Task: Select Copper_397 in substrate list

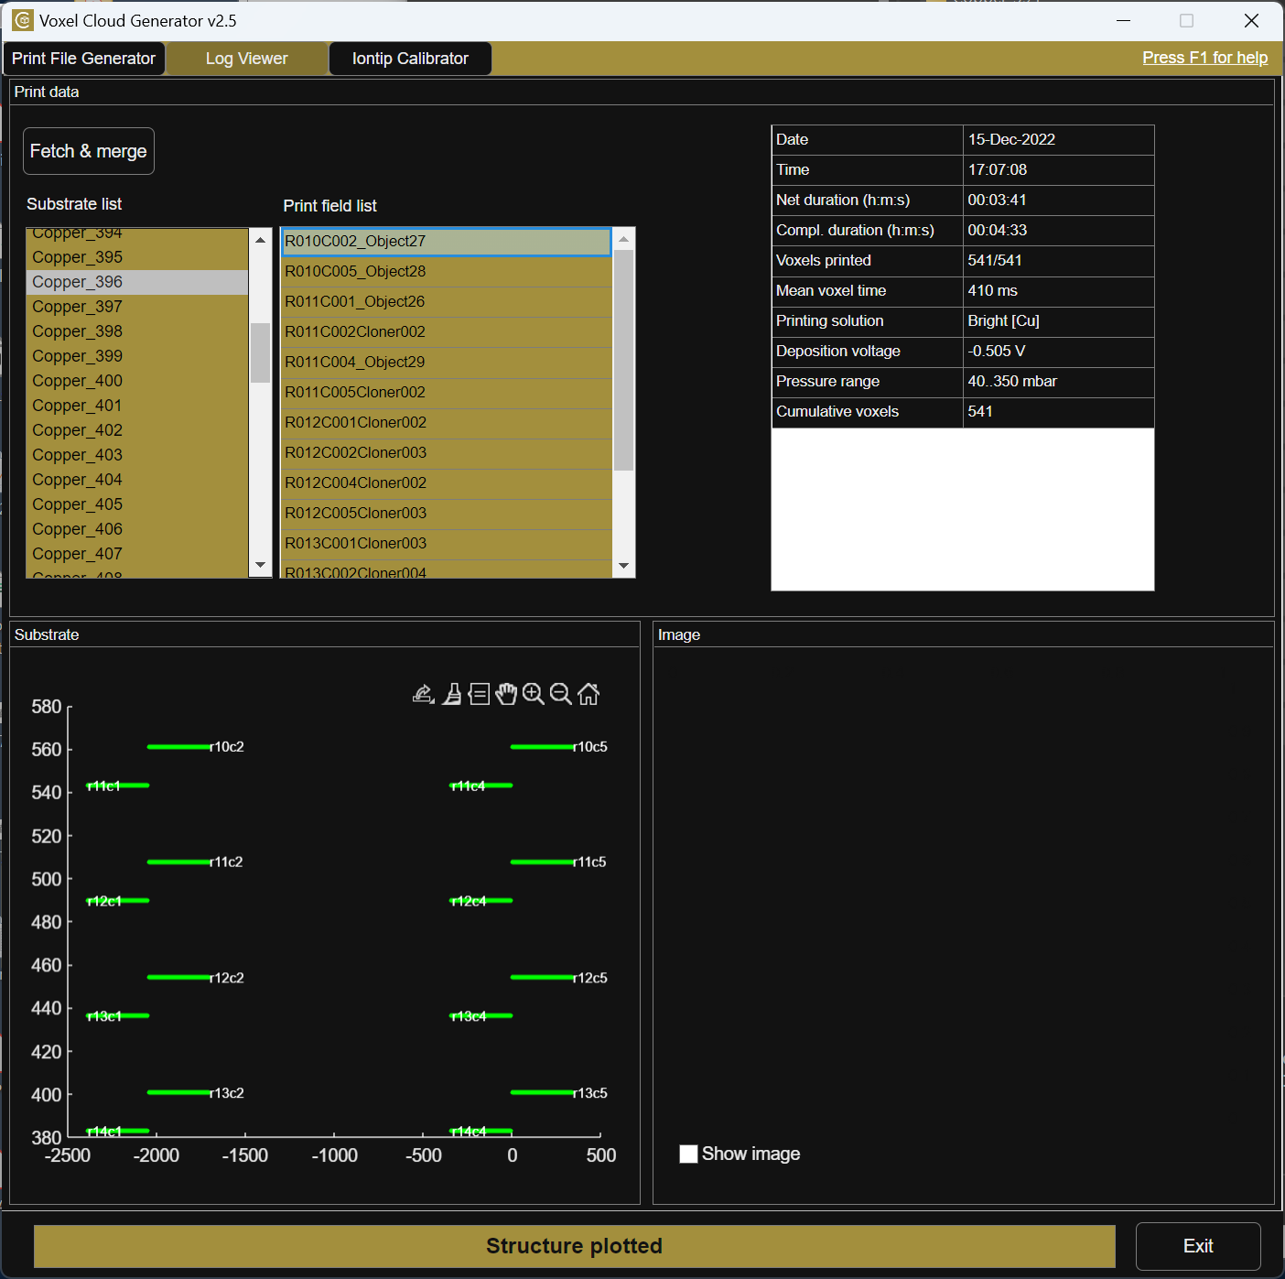Action: coord(137,307)
